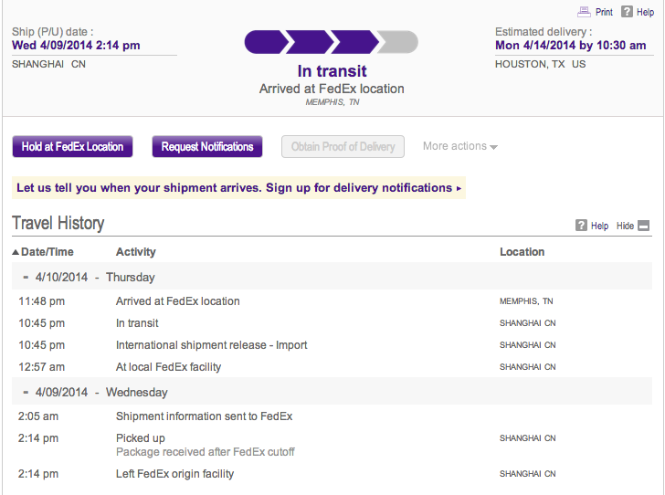
Task: Click the Arrived at FedEx location history row
Action: (332, 301)
